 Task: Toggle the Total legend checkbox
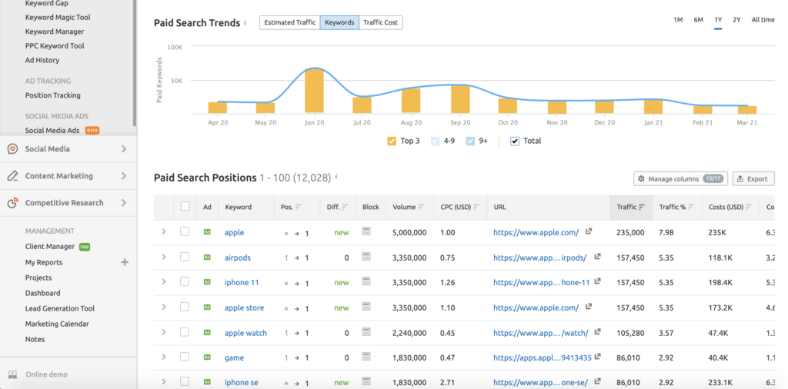tap(515, 141)
